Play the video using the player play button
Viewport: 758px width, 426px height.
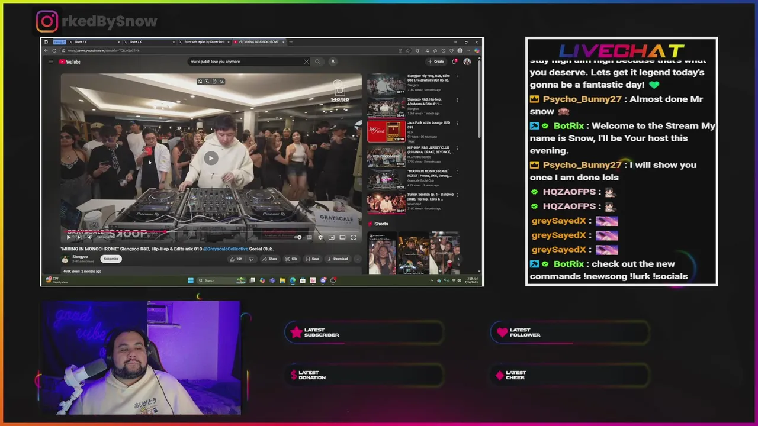pos(69,237)
